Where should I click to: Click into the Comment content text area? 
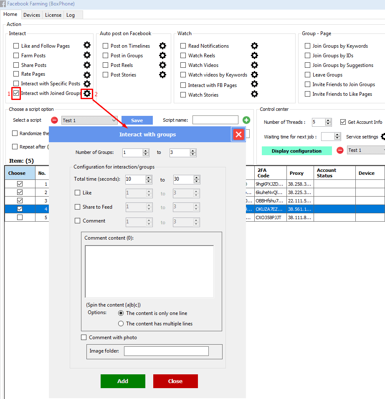coord(149,271)
